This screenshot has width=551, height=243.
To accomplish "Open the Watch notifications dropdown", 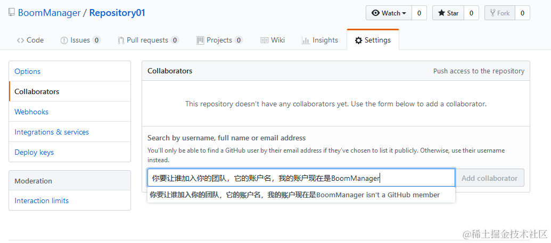I will [389, 13].
